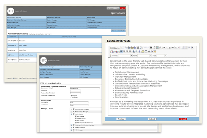Open the text color picker
Screen dimensions: 207x138
[x=113, y=51]
